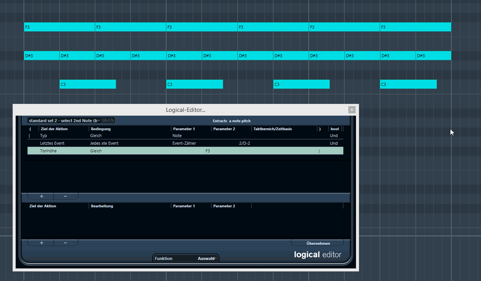Select the 'Tonhöhe' condition row
Image resolution: width=481 pixels, height=281 pixels.
click(x=48, y=151)
